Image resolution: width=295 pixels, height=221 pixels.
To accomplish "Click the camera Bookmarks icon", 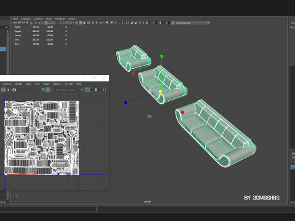I will point(27,23).
